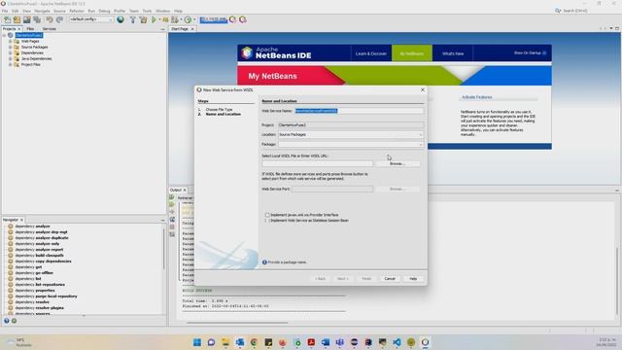622x350 pixels.
Task: Switch to the Services tab
Action: tap(50, 29)
